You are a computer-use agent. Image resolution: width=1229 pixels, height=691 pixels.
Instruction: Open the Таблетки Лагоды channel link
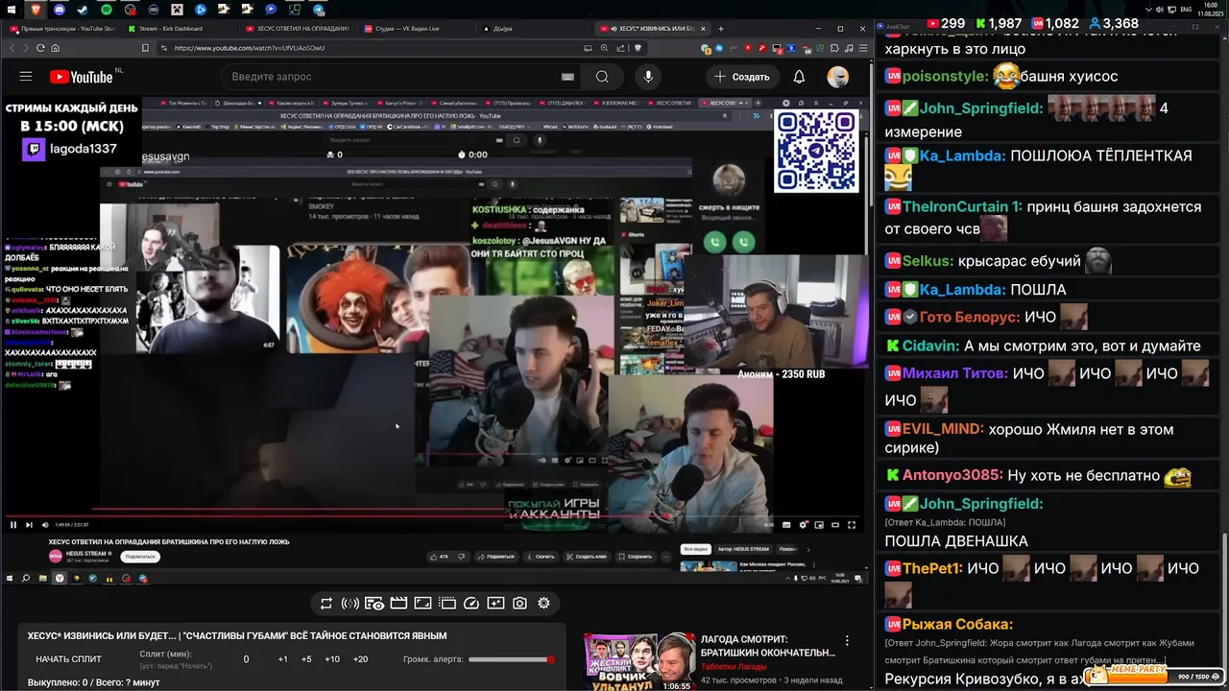pos(734,666)
